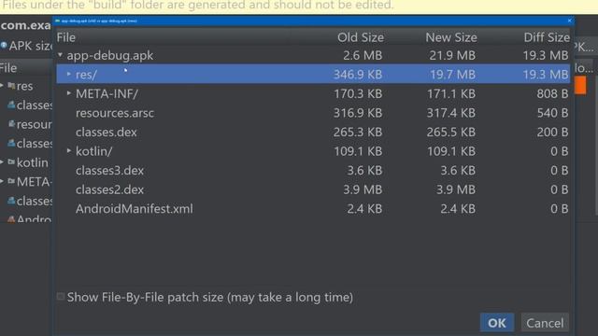Select classes3.dex row in diff table
Image resolution: width=598 pixels, height=336 pixels.
[313, 170]
